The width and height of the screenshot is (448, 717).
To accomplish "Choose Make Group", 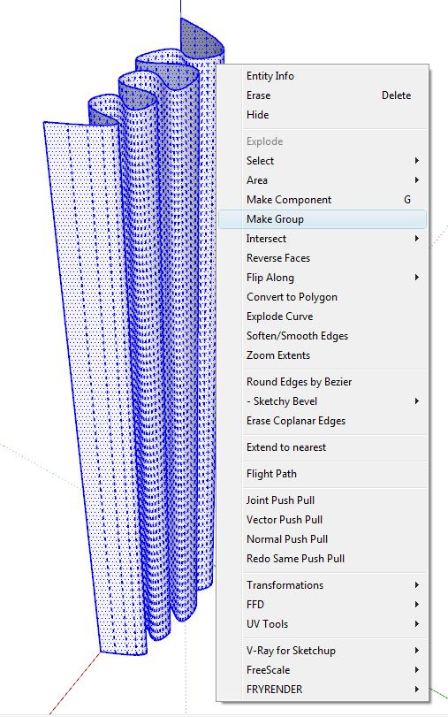I will 323,219.
